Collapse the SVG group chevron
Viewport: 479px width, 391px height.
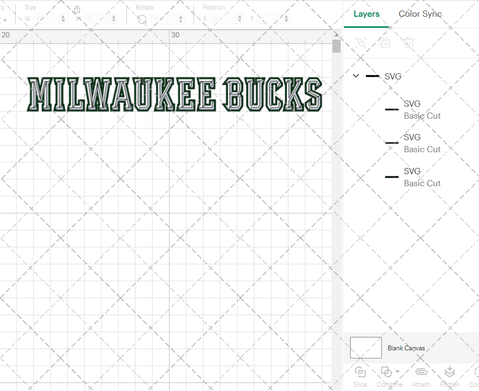coord(356,76)
